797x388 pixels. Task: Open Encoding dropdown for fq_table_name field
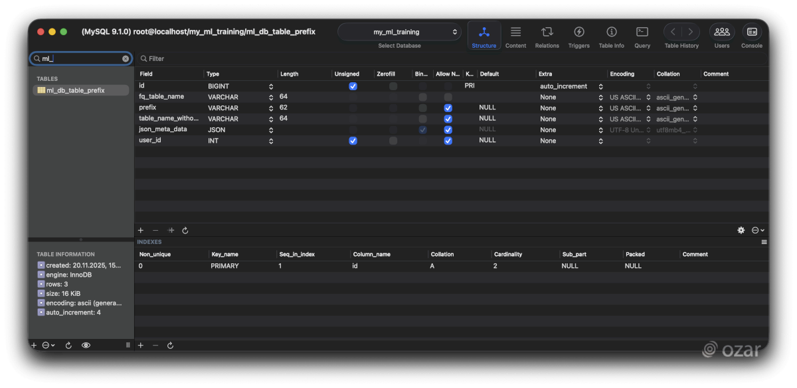point(630,97)
